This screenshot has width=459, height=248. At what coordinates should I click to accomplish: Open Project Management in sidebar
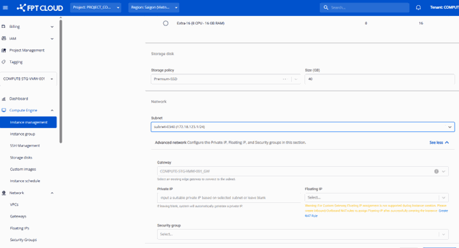(27, 50)
